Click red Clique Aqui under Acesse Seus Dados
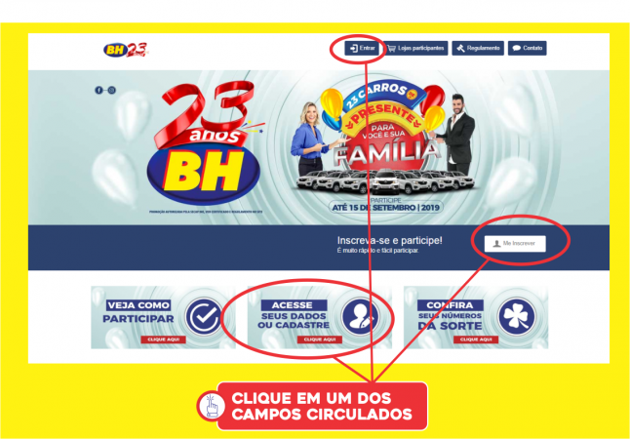This screenshot has height=439, width=630. 320,339
